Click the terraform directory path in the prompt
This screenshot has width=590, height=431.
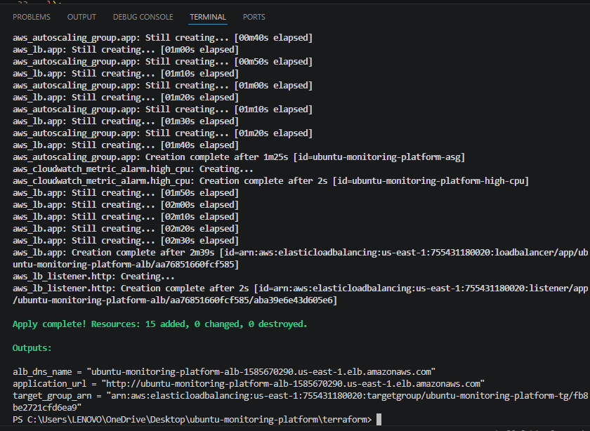click(x=199, y=419)
